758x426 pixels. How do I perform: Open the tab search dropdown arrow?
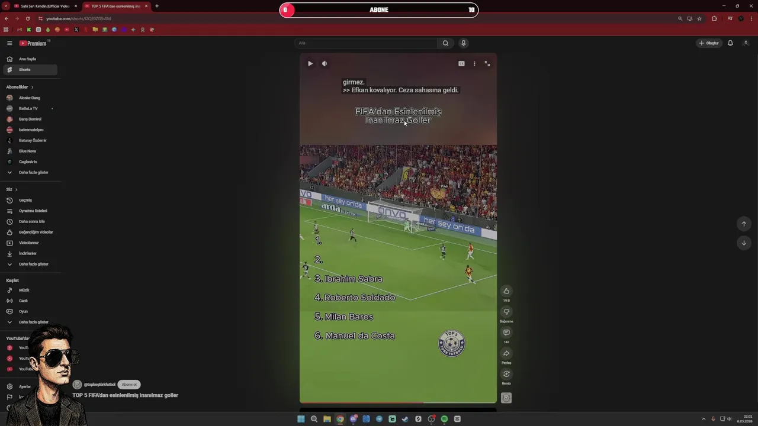click(x=5, y=6)
